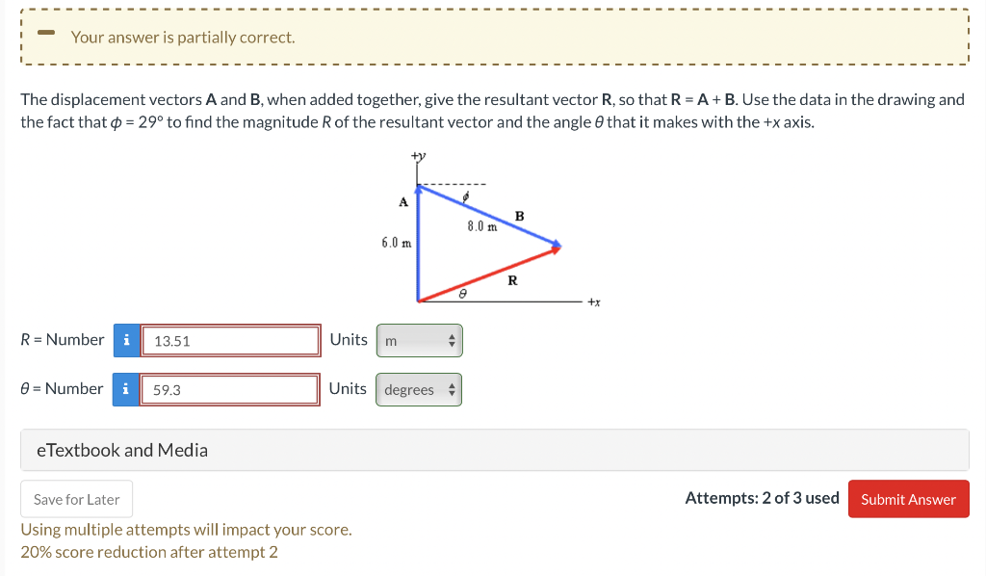986x576 pixels.
Task: Select the θ angle input showing 59.3
Action: tap(230, 389)
